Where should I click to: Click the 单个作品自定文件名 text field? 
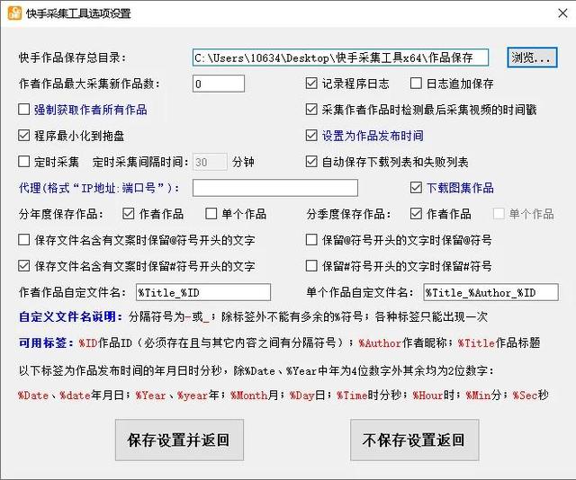coord(491,292)
